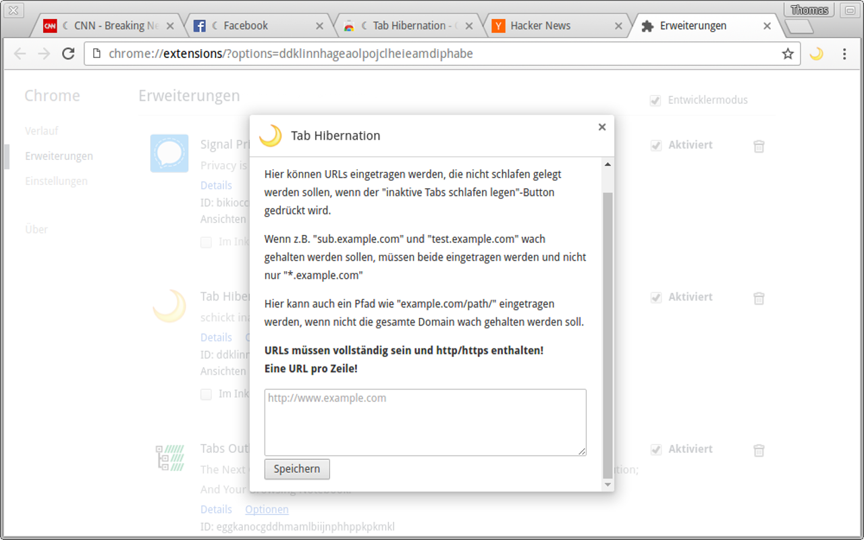Screen dimensions: 864x540
Task: Open Über in the Chrome sidebar
Action: [36, 230]
